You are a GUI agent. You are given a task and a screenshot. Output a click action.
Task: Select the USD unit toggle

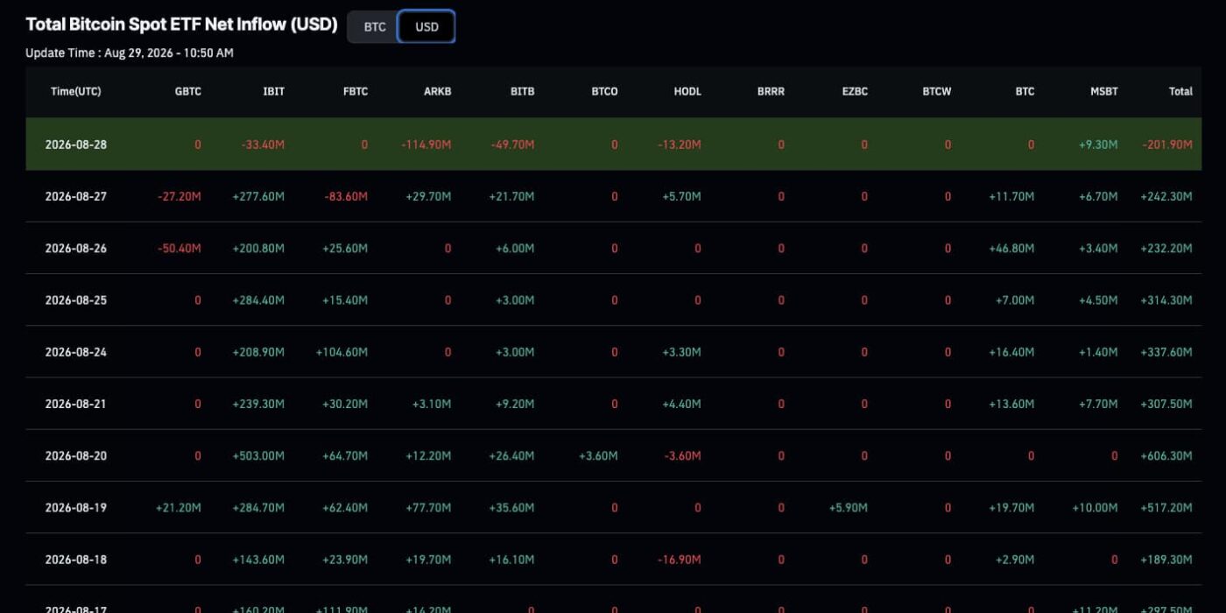click(x=426, y=26)
